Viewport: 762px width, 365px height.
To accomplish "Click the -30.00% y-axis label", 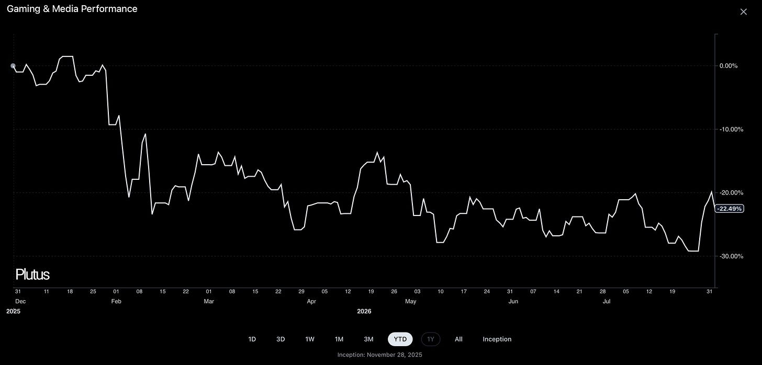I will click(x=730, y=256).
